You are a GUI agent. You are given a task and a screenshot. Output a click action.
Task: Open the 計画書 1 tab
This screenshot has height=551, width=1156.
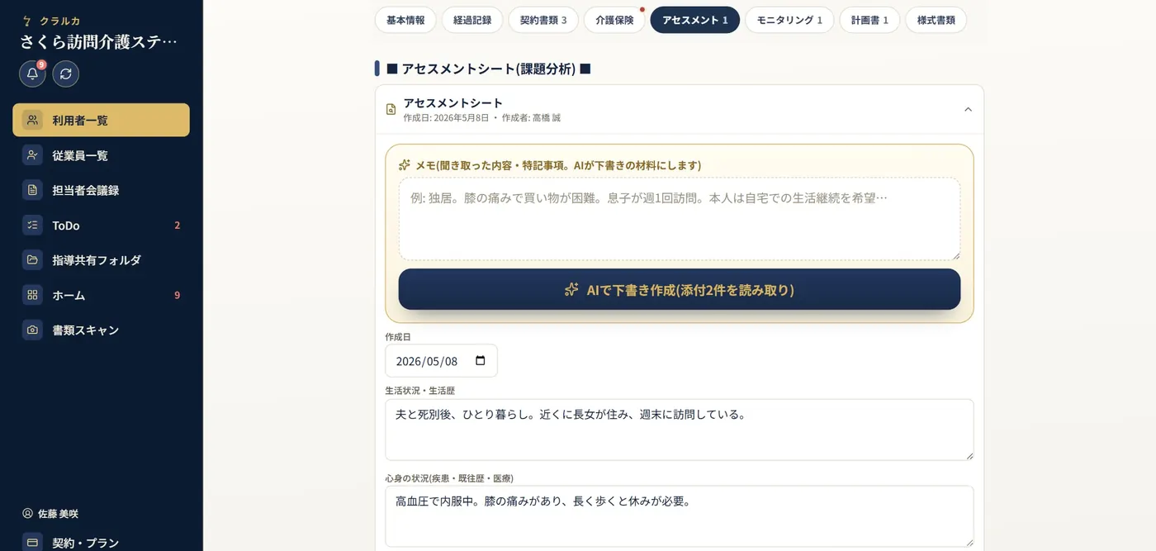[869, 20]
